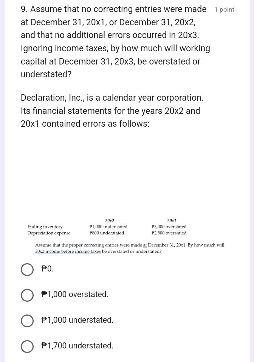Click the "Declaration, Inc." description paragraph

point(112,111)
